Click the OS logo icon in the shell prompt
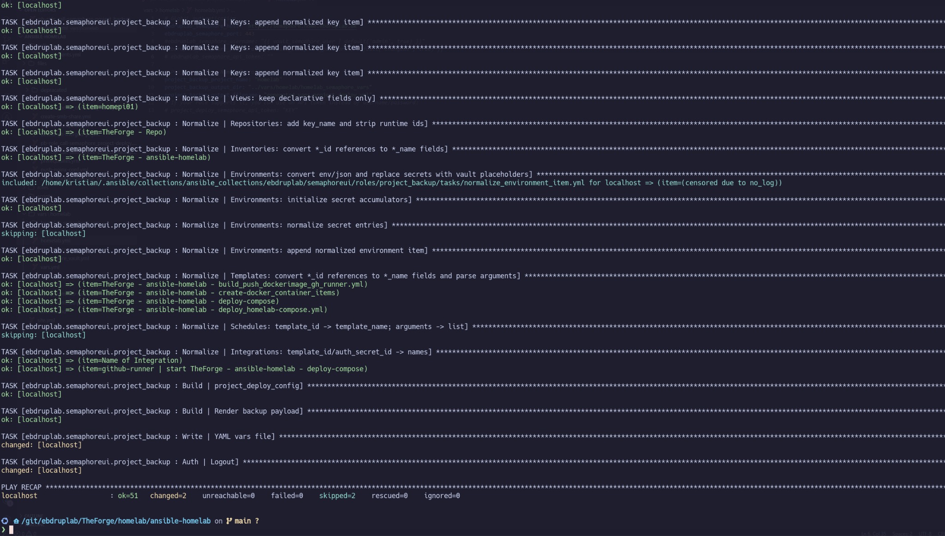945x536 pixels. [x=5, y=521]
